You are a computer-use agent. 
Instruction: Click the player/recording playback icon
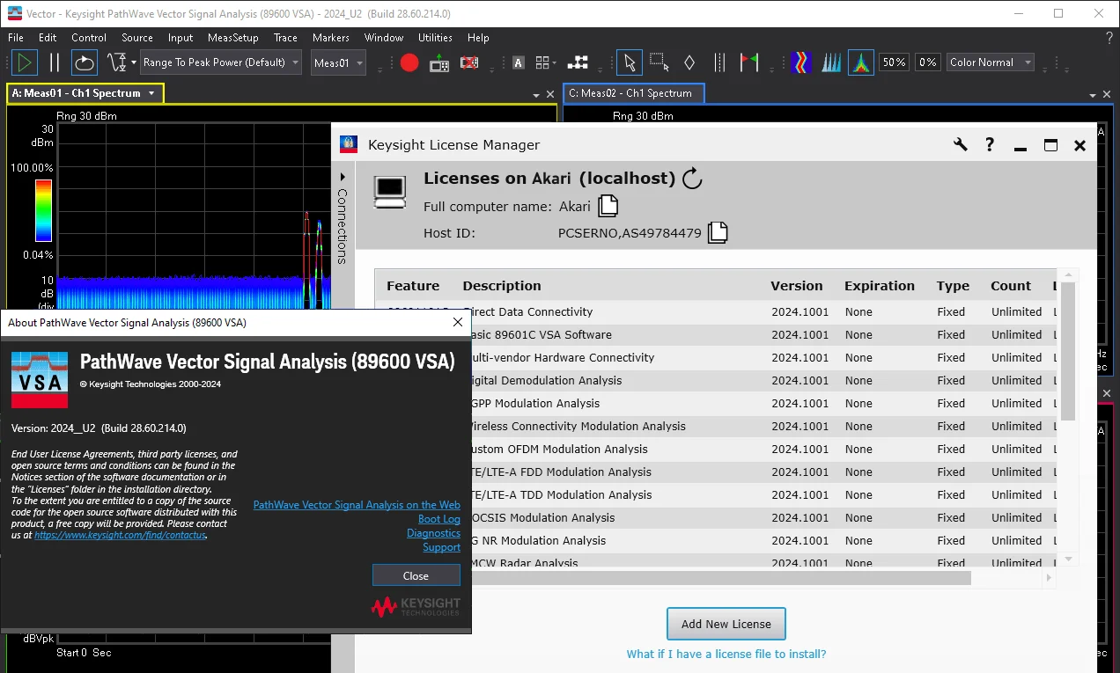(439, 62)
